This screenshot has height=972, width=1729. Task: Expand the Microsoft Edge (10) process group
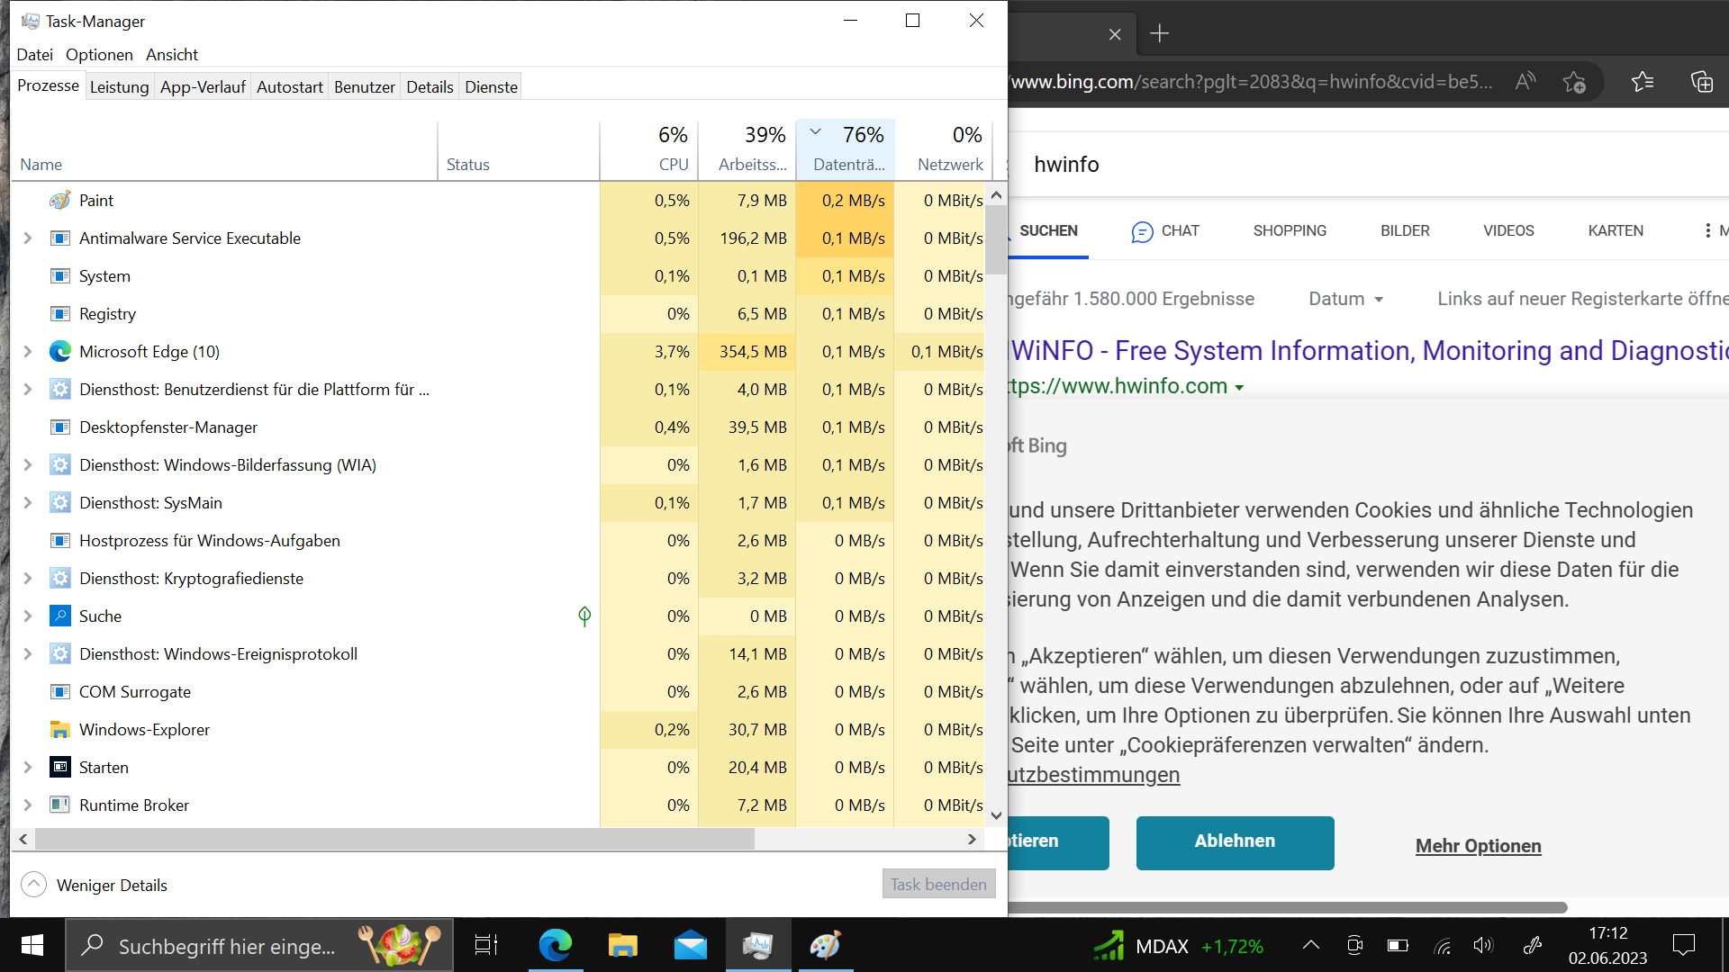tap(27, 352)
